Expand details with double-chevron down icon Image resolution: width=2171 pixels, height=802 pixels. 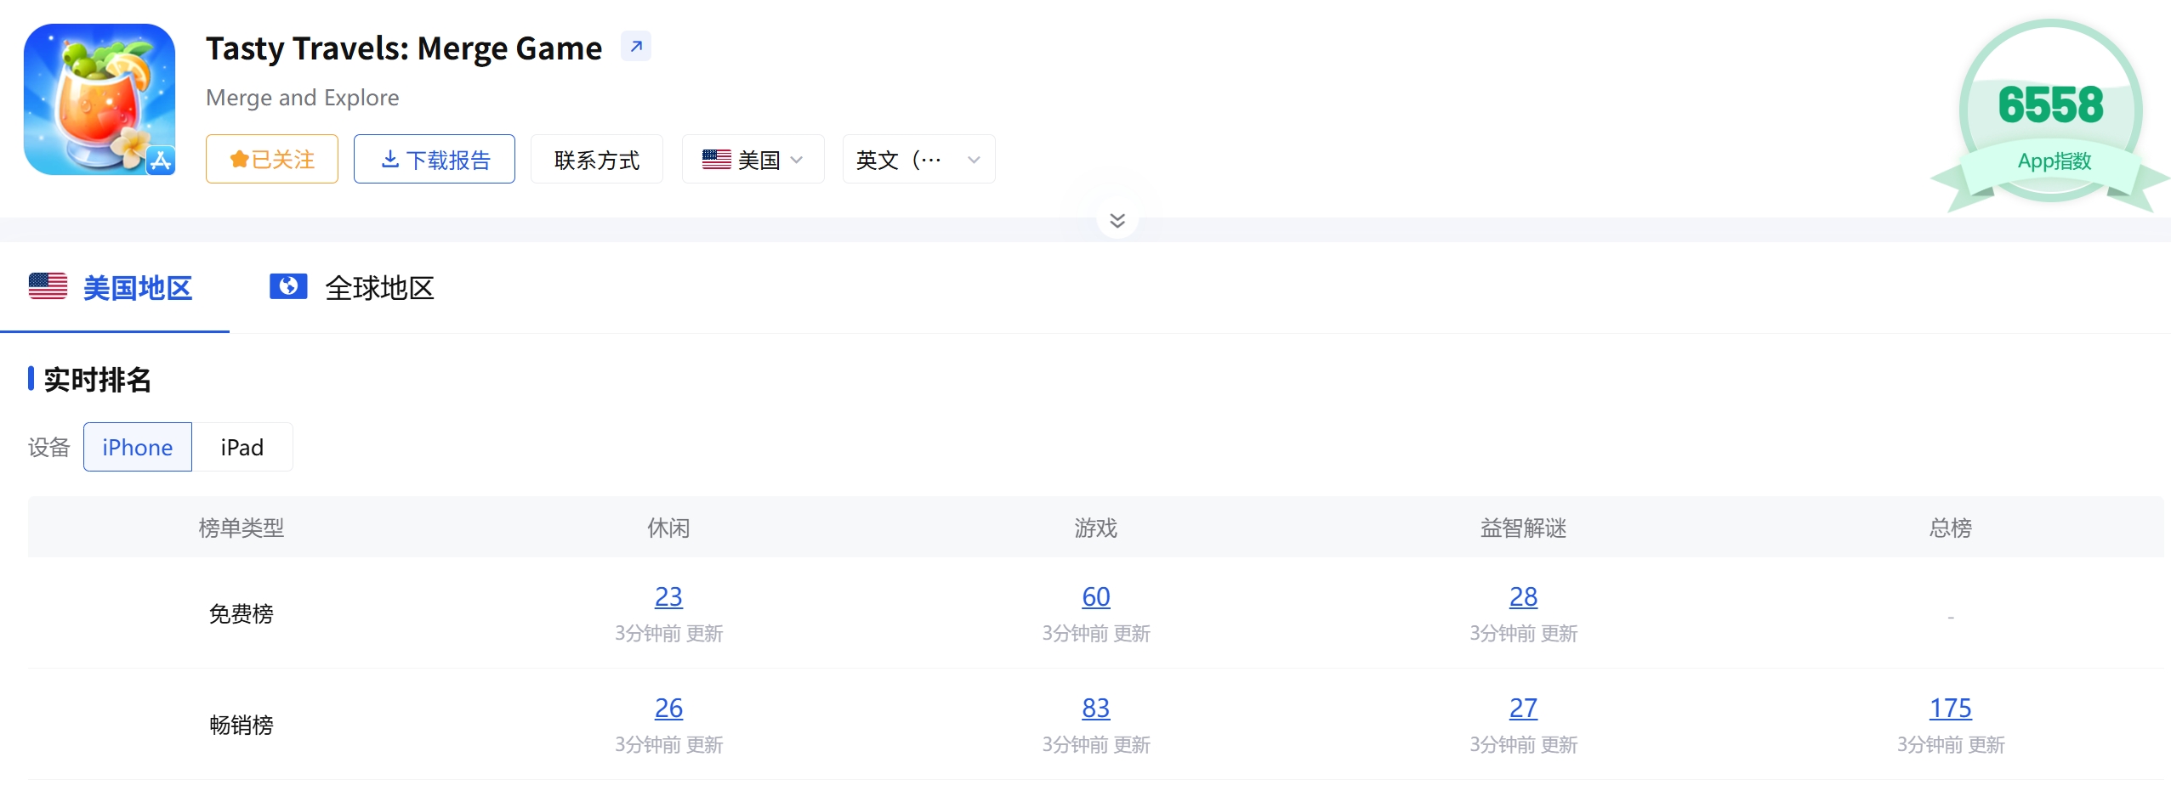pyautogui.click(x=1117, y=221)
